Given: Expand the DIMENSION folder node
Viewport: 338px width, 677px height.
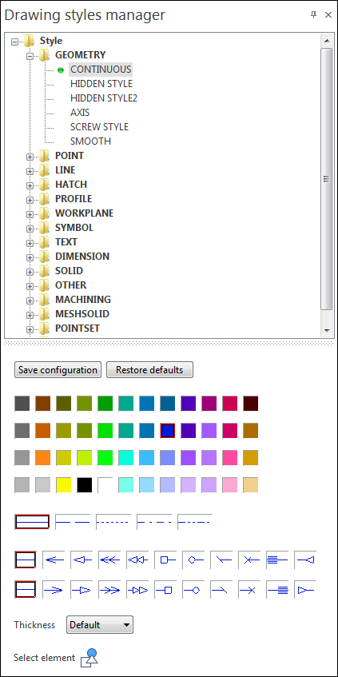Looking at the screenshot, I should (x=30, y=257).
